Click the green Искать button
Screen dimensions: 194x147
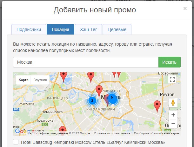click(x=169, y=62)
